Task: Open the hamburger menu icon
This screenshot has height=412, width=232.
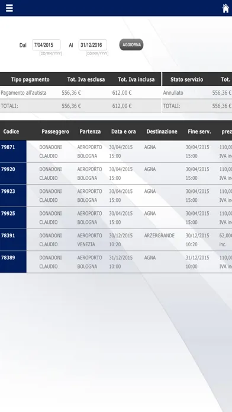Action: [9, 8]
